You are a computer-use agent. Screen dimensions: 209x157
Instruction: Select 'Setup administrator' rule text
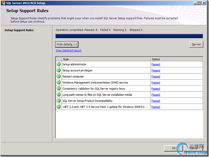pos(74,64)
